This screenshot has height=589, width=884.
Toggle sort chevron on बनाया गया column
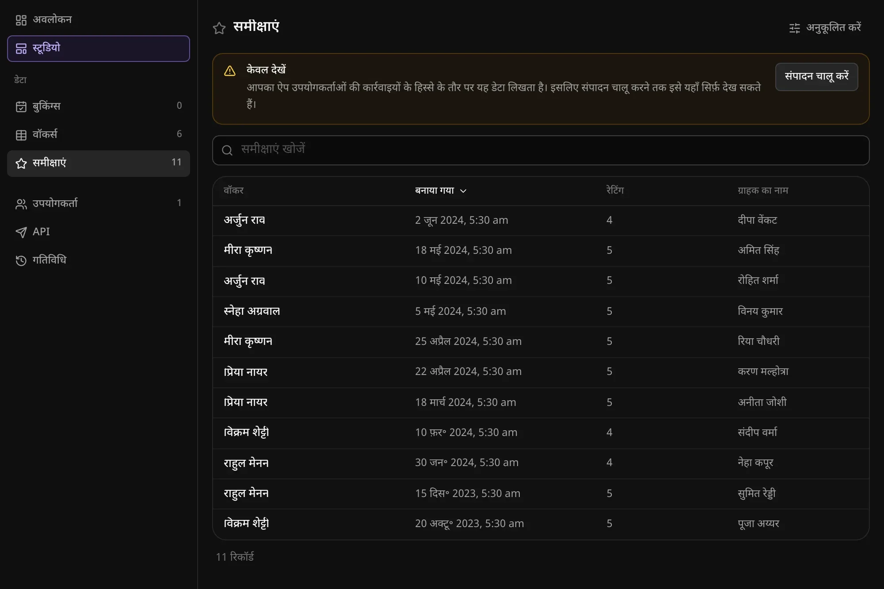click(463, 191)
